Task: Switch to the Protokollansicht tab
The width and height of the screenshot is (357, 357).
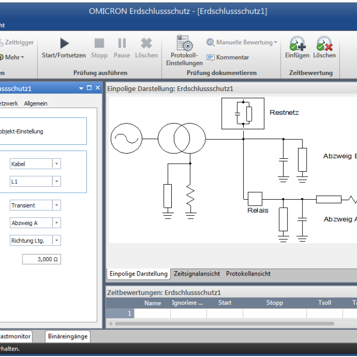Action: click(248, 274)
